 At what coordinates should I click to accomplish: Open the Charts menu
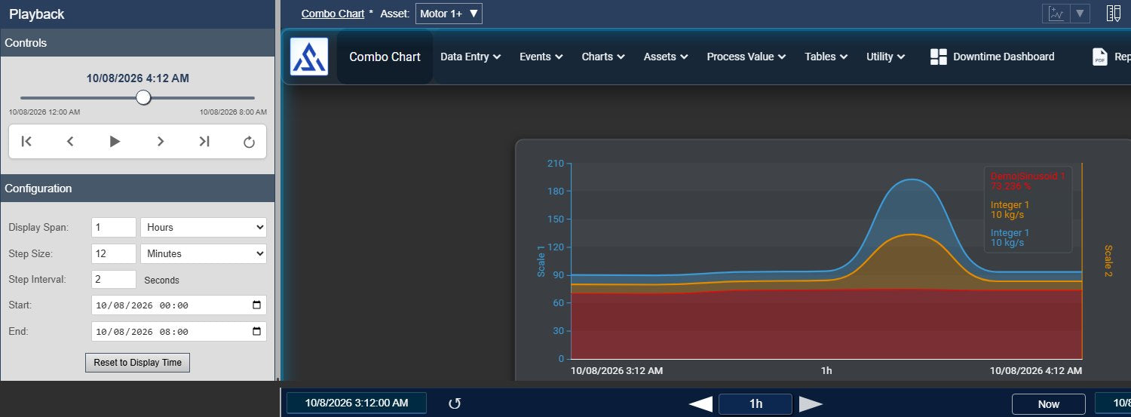coord(603,57)
